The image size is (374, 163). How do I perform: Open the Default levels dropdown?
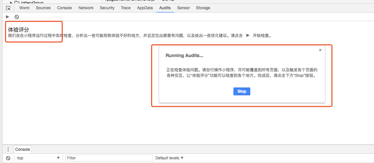[169, 158]
